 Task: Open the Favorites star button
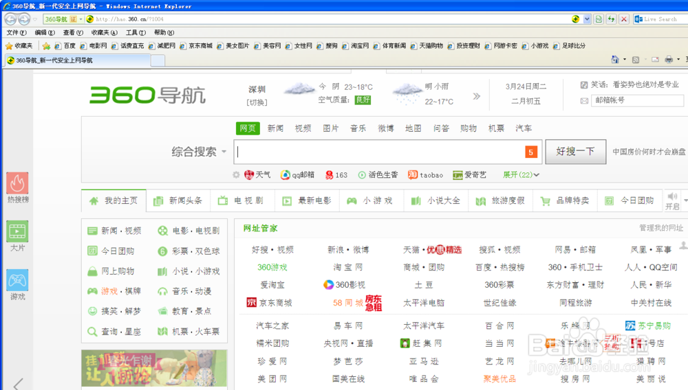19,45
